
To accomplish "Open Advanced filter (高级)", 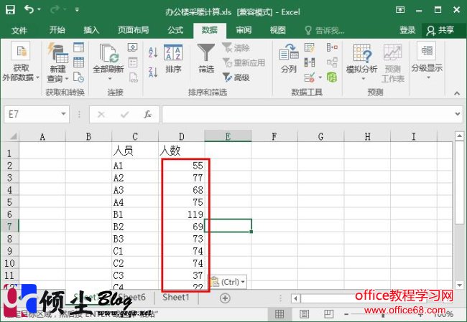I will pos(236,77).
